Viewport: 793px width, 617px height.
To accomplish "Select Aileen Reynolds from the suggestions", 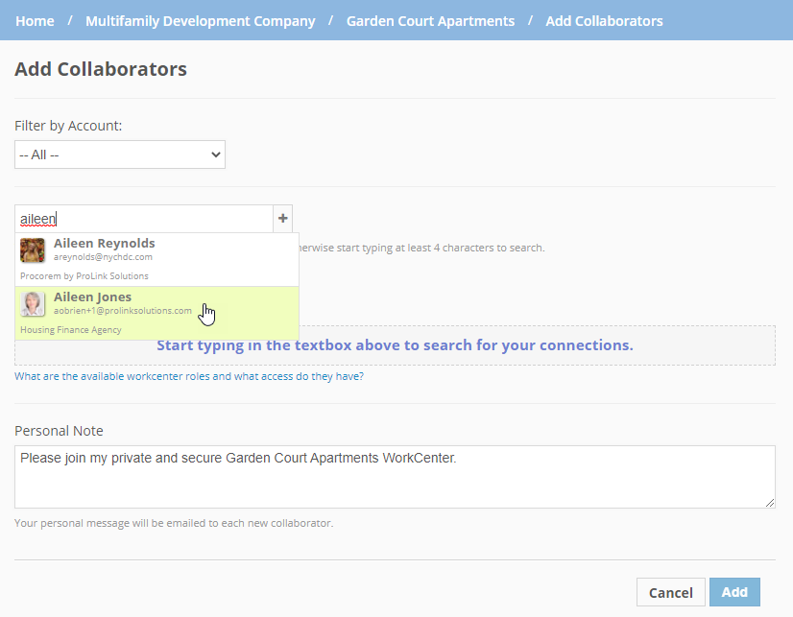I will click(104, 244).
